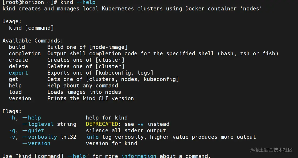The width and height of the screenshot is (298, 158).
Task: Click the '--loglevel string' flag
Action: [x=49, y=124]
